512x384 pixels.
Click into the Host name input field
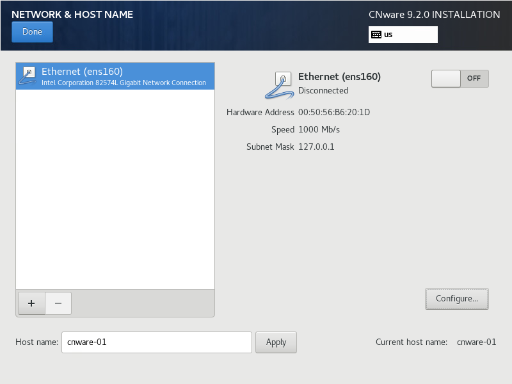pos(157,342)
